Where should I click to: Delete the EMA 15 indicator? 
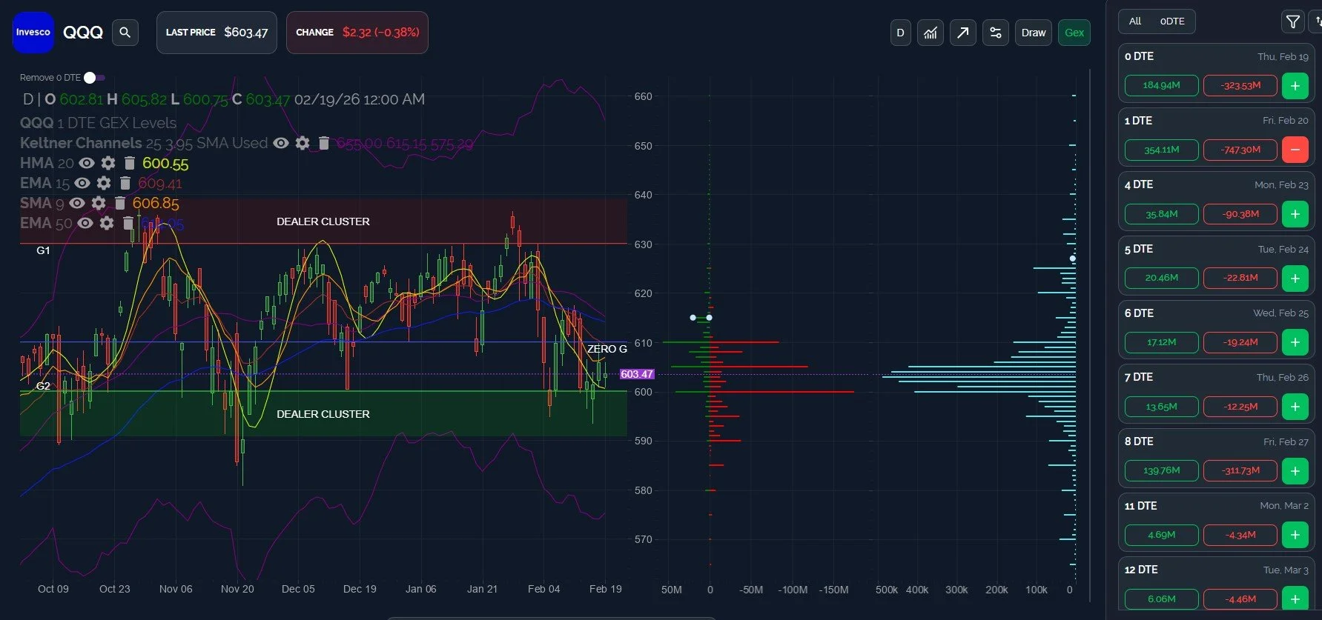coord(125,183)
